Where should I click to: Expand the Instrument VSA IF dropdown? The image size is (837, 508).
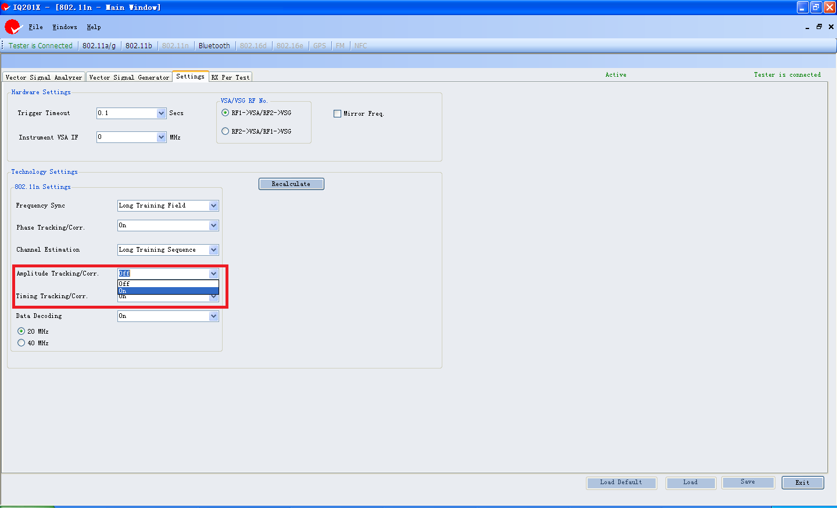point(162,137)
